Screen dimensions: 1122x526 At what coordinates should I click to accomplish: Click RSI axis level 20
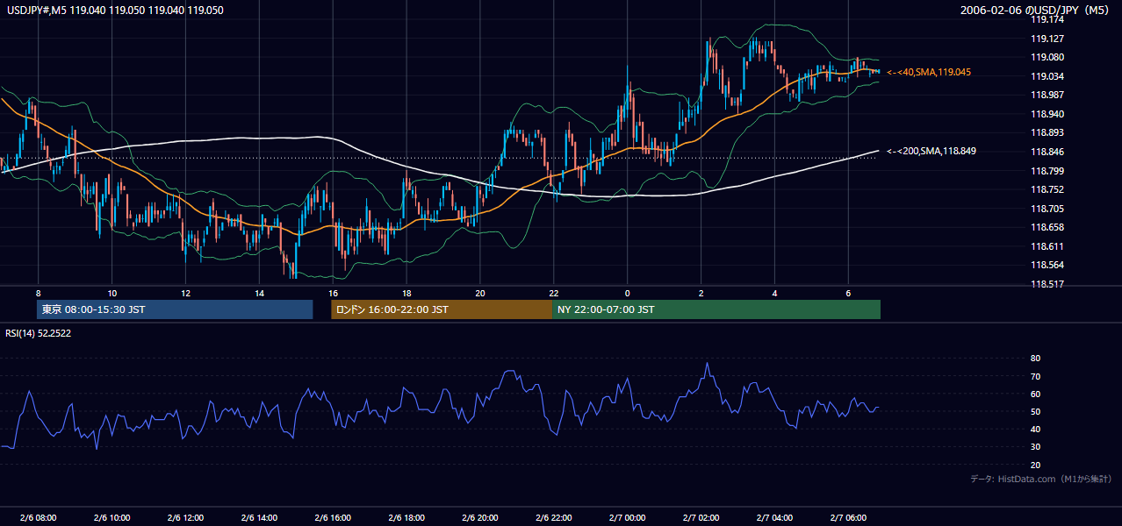click(x=1036, y=465)
